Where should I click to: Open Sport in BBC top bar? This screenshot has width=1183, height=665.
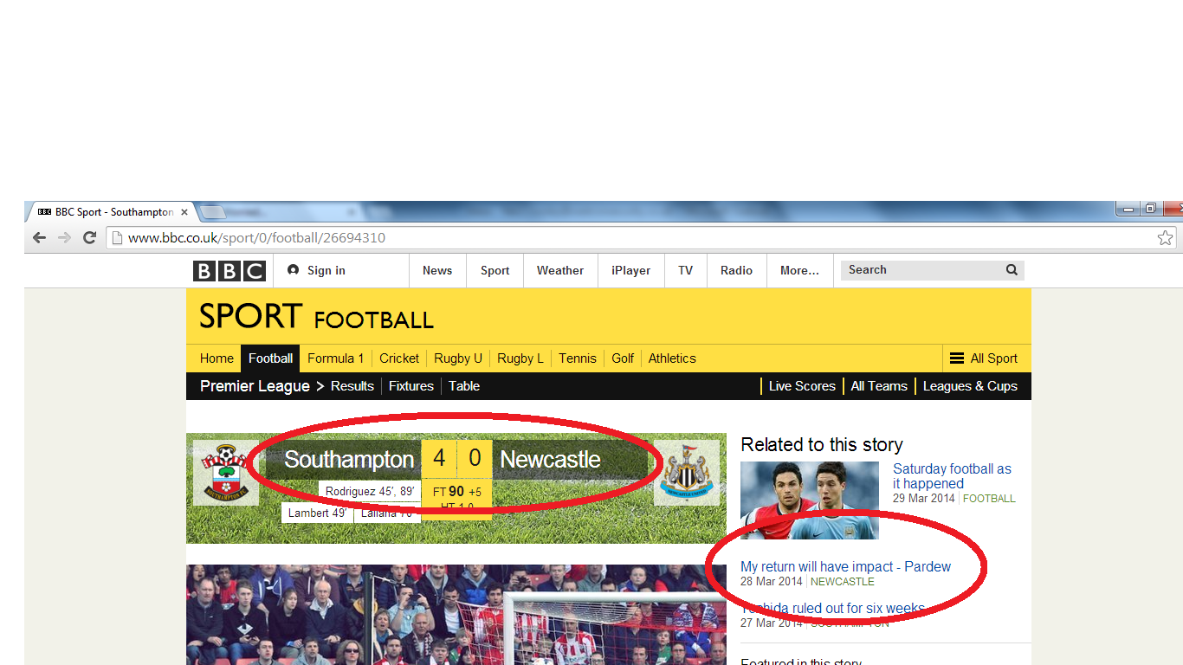(x=495, y=270)
